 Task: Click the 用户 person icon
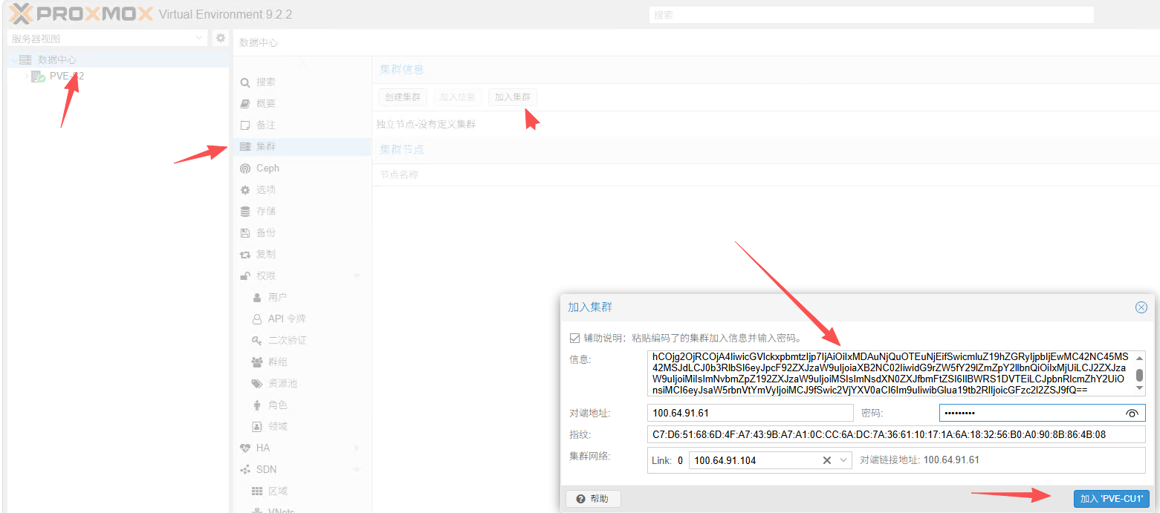coord(257,297)
